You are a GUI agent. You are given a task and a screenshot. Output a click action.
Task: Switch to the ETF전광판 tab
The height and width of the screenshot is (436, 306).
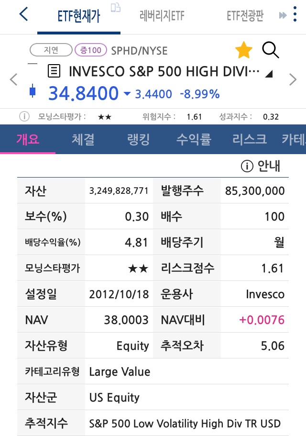click(245, 16)
